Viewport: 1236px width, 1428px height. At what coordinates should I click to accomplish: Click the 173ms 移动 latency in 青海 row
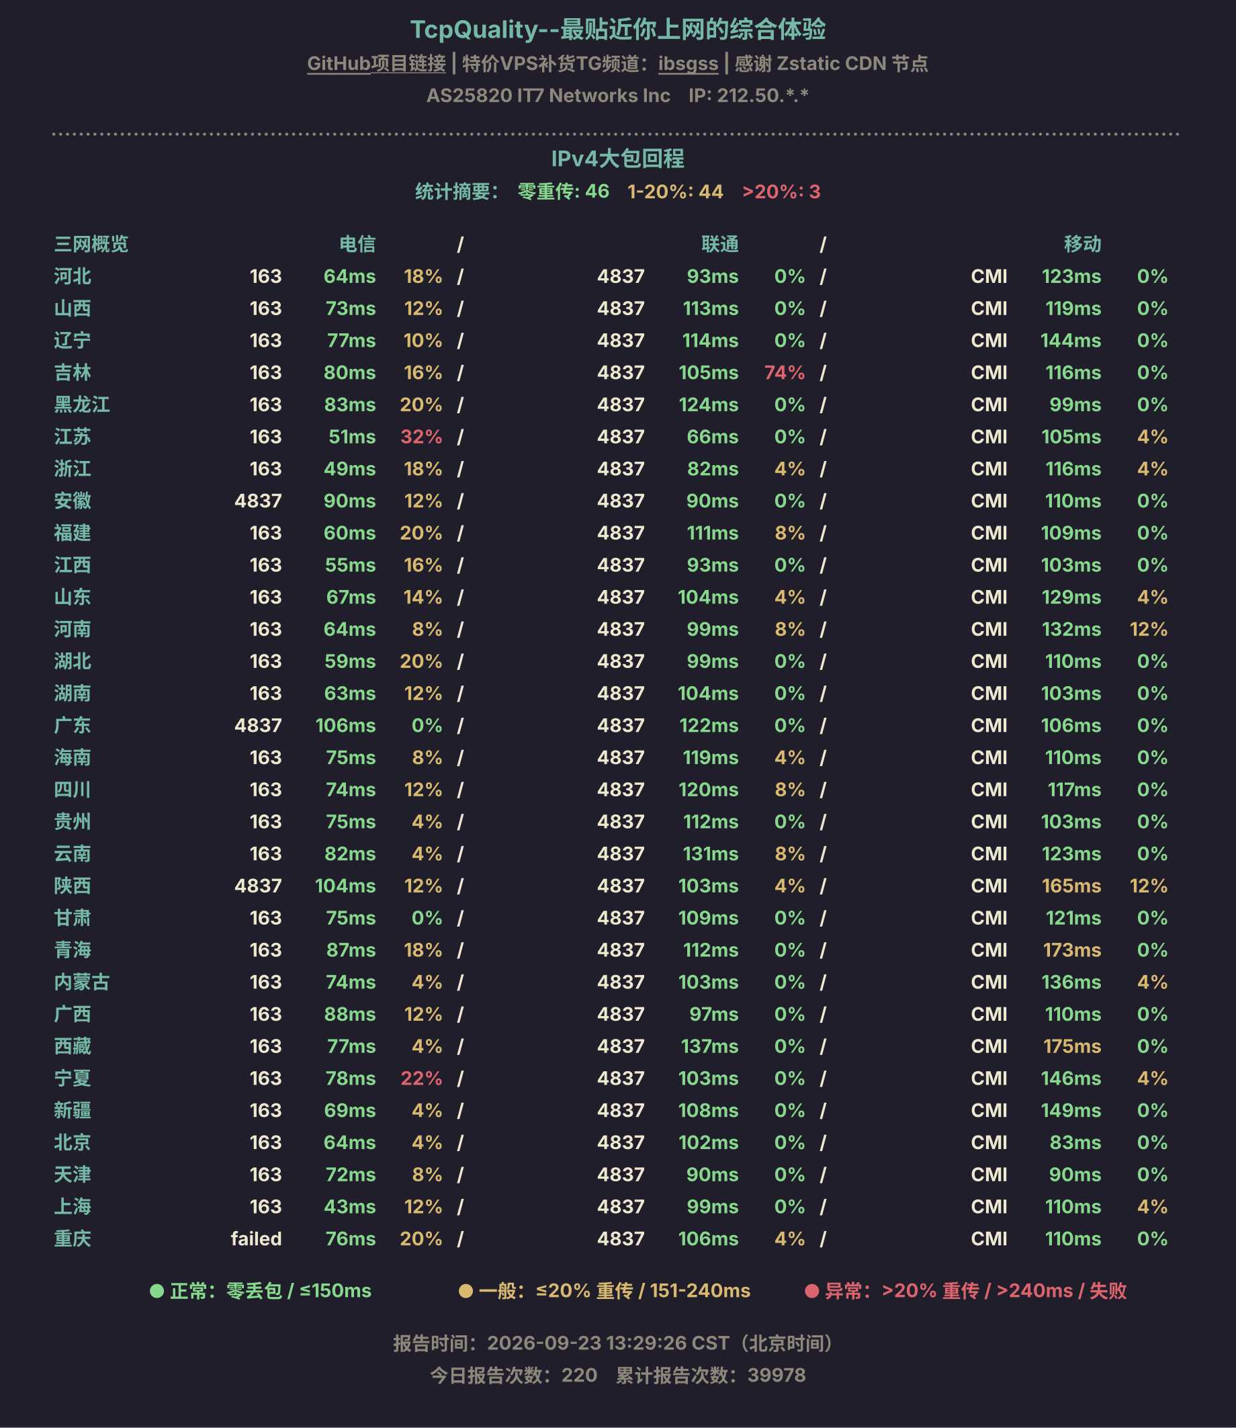click(x=1072, y=950)
